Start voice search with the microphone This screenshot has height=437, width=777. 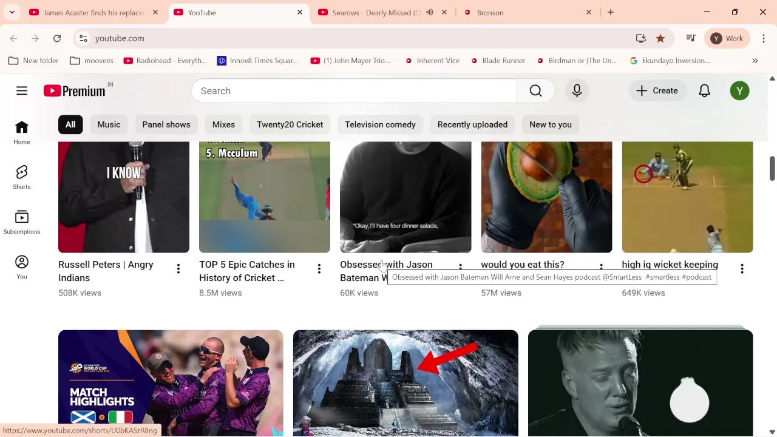tap(577, 91)
